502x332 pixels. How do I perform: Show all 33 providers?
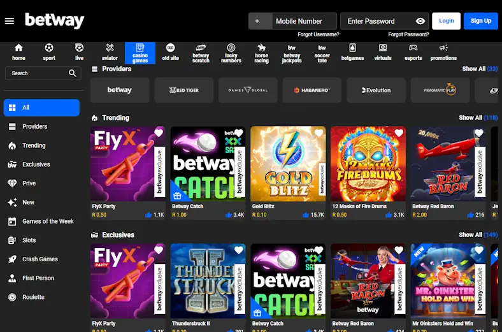click(480, 69)
